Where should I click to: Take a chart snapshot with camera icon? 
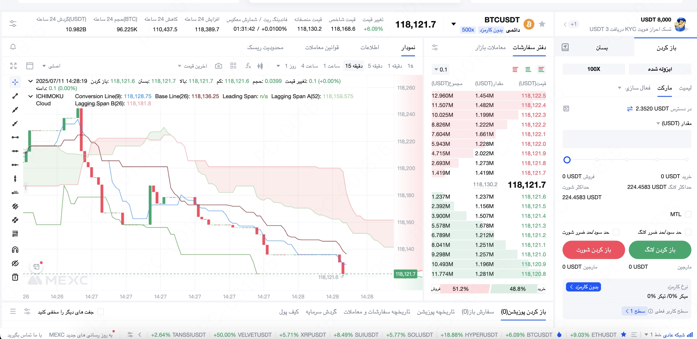click(219, 66)
